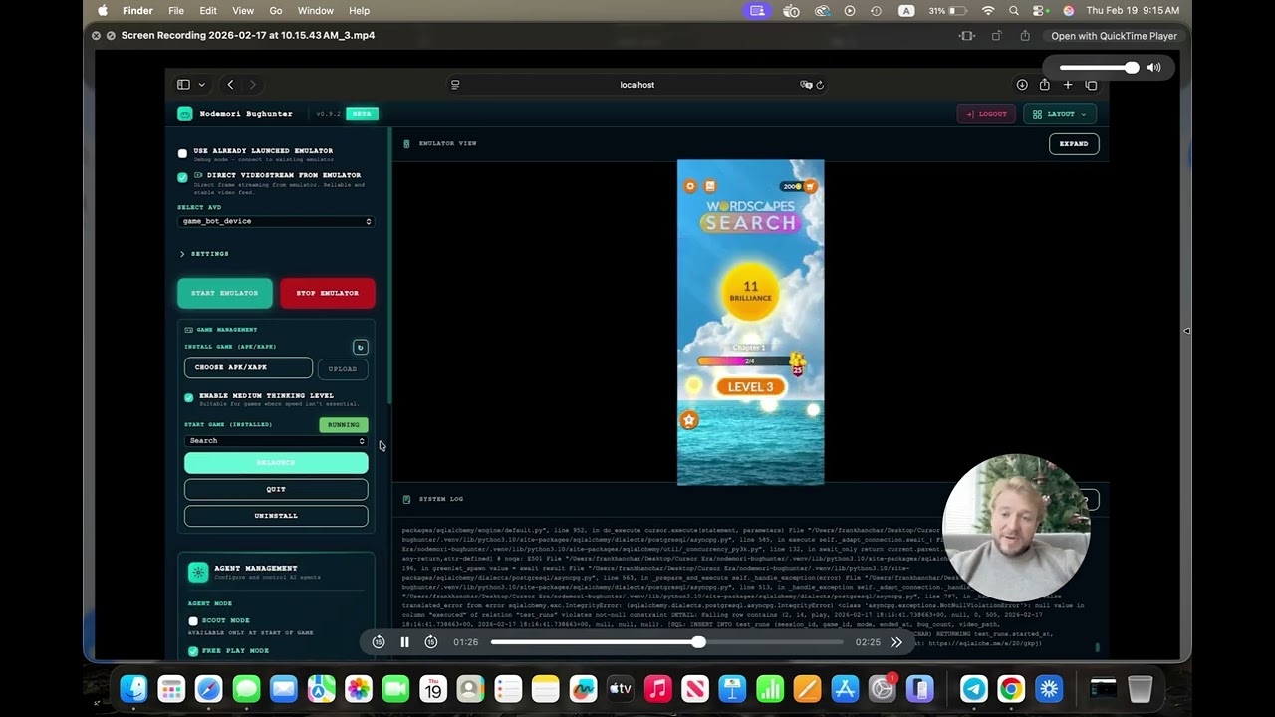Image resolution: width=1275 pixels, height=717 pixels.
Task: Open the Help menu
Action: click(x=360, y=10)
